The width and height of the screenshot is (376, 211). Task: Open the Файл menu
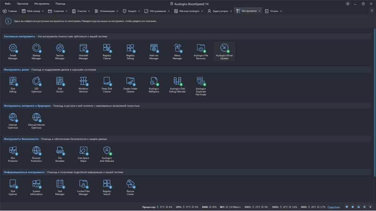(8, 4)
